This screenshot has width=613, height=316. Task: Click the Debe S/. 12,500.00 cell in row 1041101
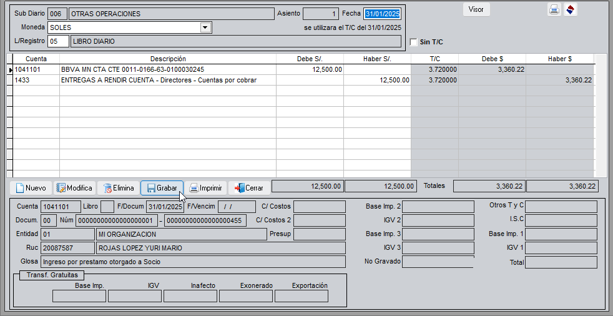[x=310, y=69]
